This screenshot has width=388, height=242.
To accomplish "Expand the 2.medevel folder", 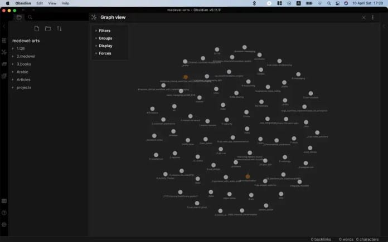I will 25,56.
